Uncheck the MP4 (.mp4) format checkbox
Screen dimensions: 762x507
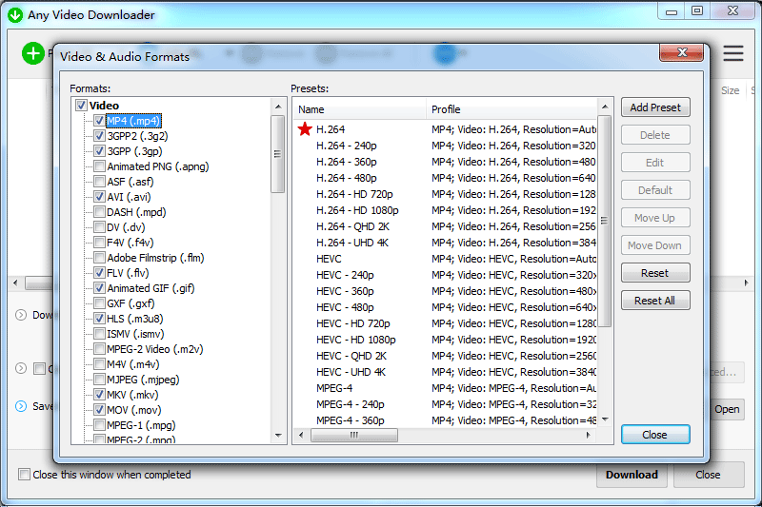(99, 120)
